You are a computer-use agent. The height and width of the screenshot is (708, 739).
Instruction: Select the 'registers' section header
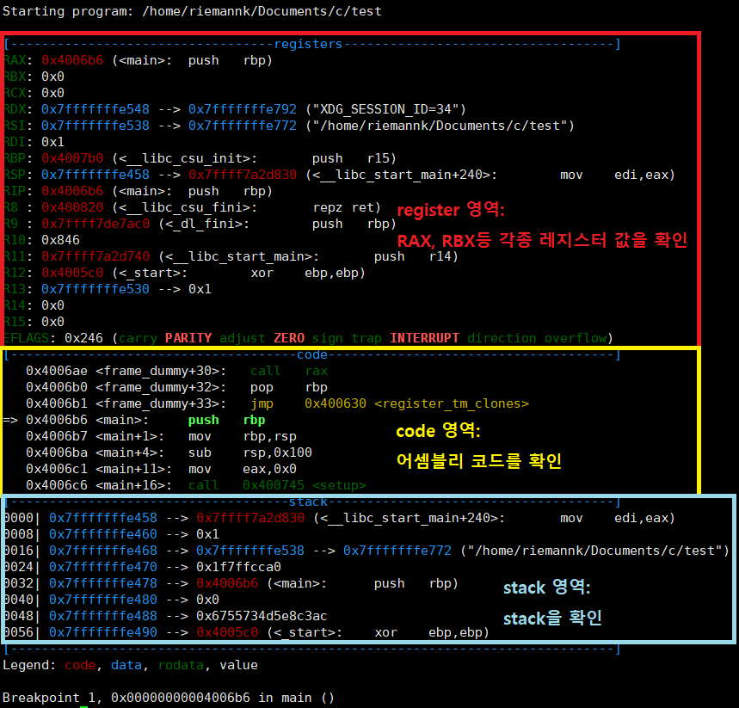(x=308, y=44)
